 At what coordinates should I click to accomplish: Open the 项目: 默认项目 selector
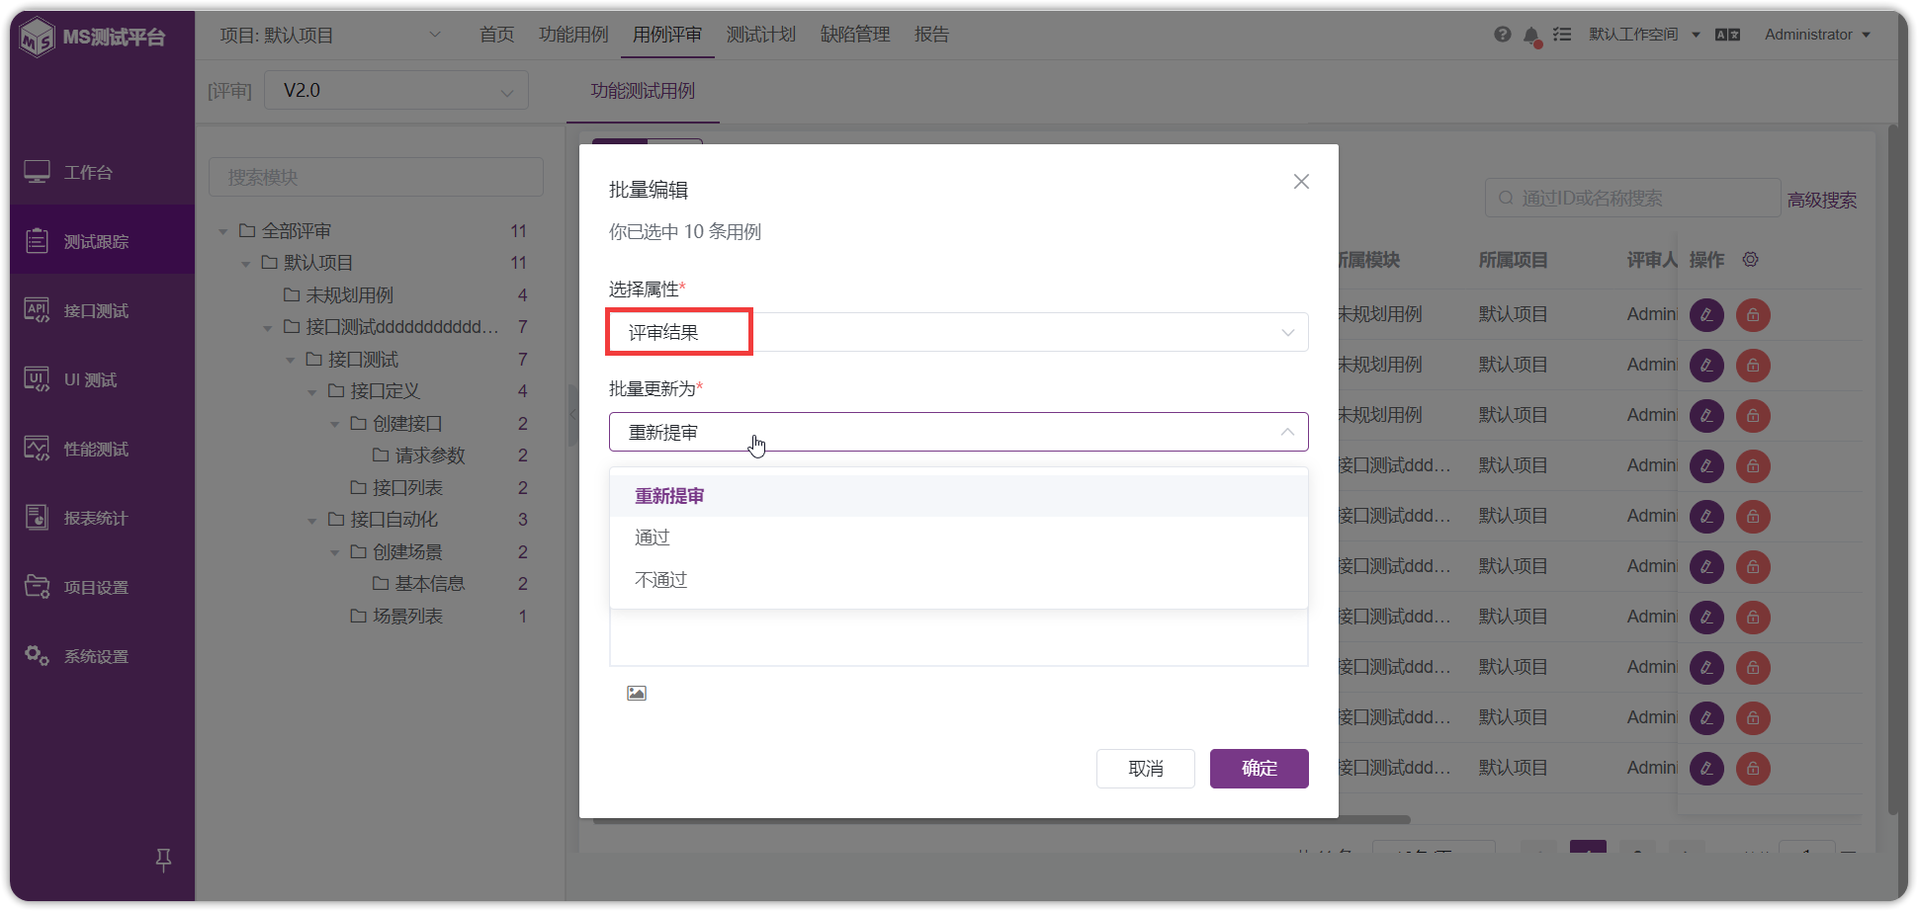coord(330,35)
